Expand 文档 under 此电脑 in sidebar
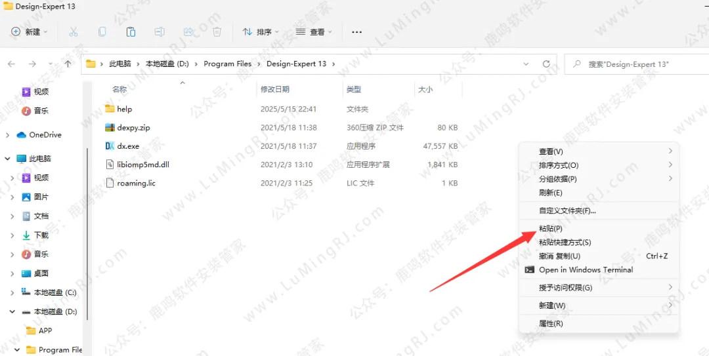Screen dimensions: 709x356 [12, 216]
